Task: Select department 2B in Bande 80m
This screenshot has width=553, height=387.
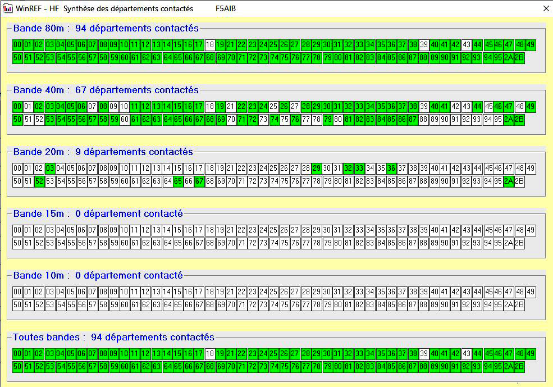Action: (x=519, y=58)
